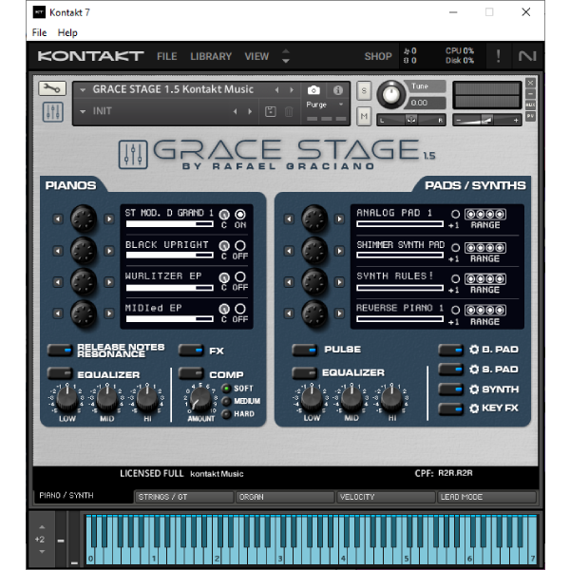Open LIBRARY menu

(211, 56)
